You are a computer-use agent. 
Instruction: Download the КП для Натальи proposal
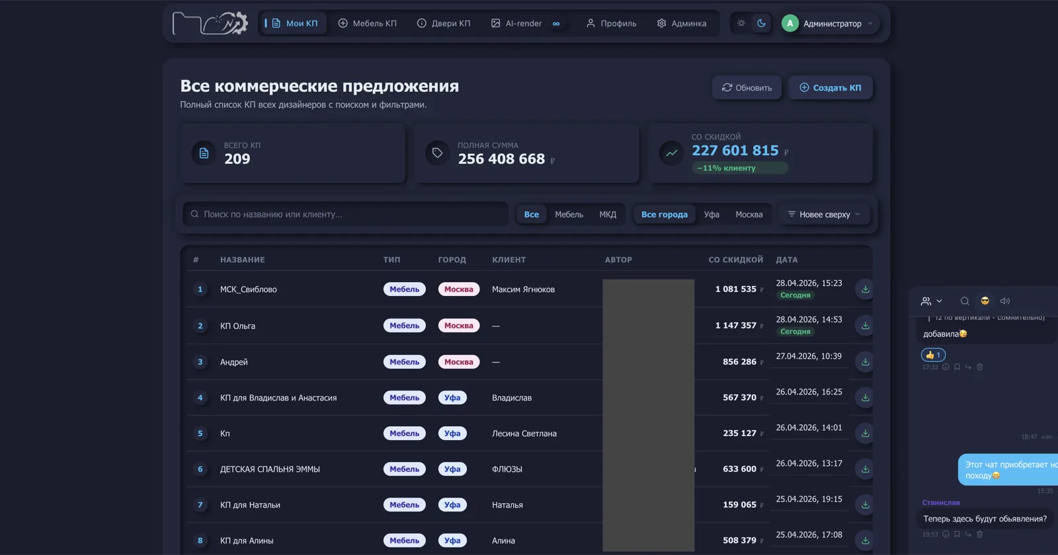[x=865, y=504]
